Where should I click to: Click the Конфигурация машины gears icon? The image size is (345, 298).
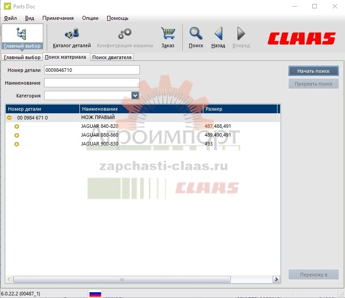pyautogui.click(x=125, y=34)
